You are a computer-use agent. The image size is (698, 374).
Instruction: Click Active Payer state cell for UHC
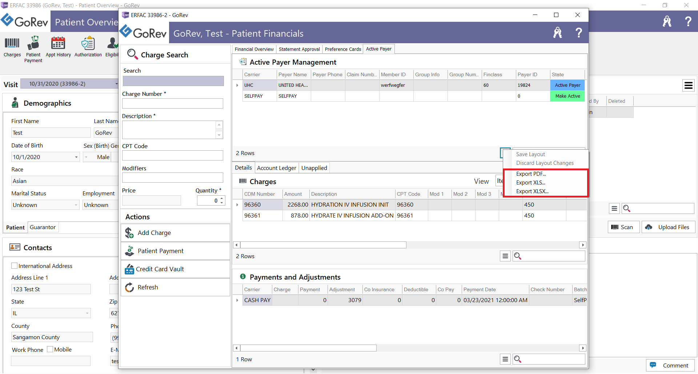click(567, 85)
